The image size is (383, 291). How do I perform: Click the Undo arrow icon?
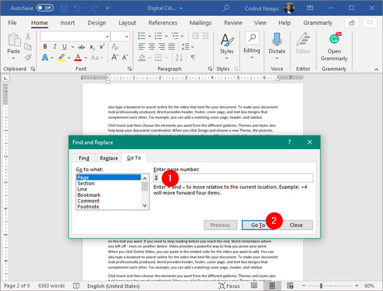pyautogui.click(x=77, y=8)
